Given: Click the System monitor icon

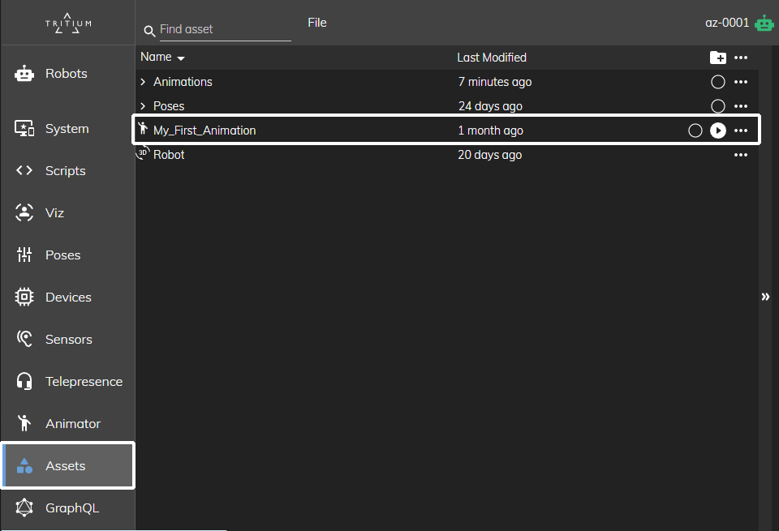Looking at the screenshot, I should pyautogui.click(x=24, y=129).
